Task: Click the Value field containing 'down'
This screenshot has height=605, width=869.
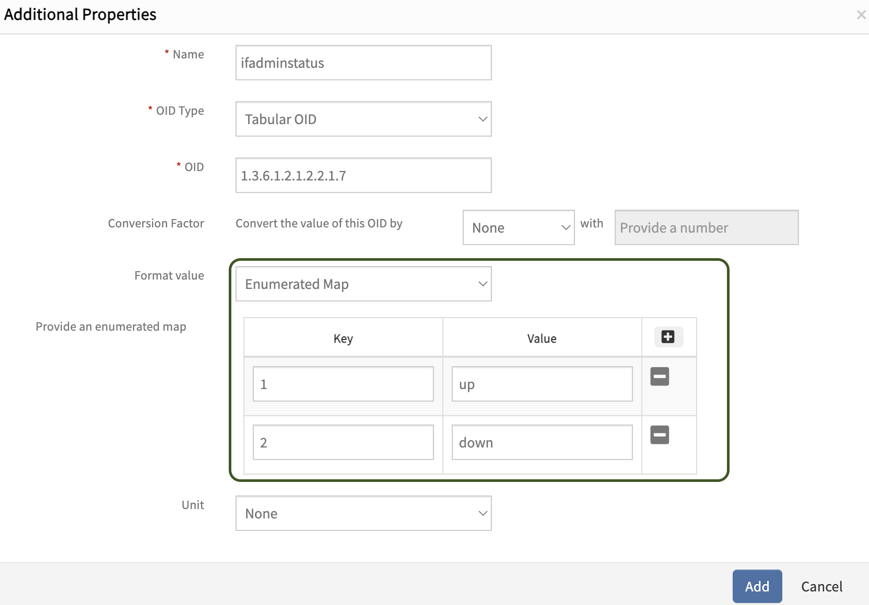Action: coord(542,443)
